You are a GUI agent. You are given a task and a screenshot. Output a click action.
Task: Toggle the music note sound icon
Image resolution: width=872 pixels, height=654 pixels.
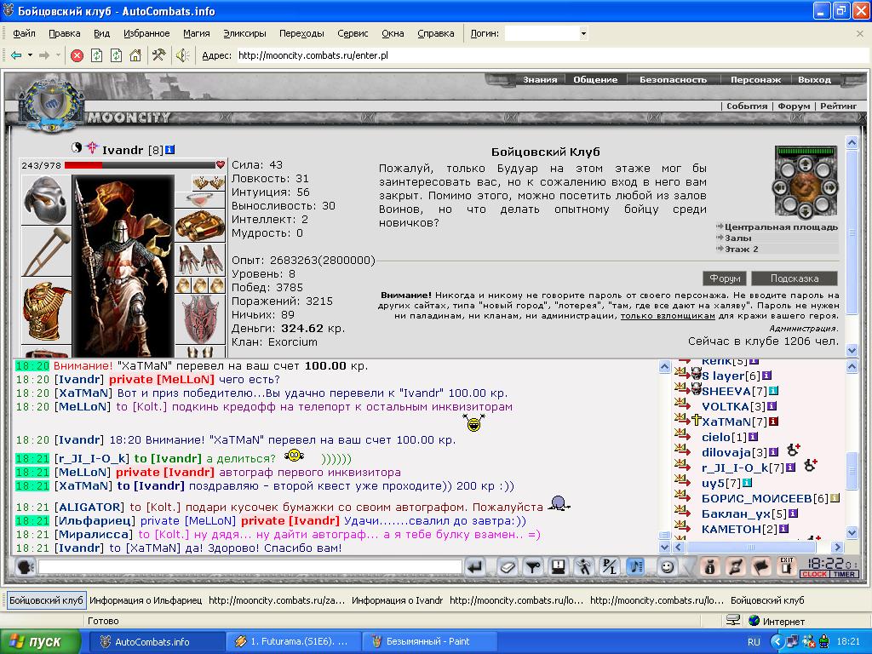pos(635,566)
